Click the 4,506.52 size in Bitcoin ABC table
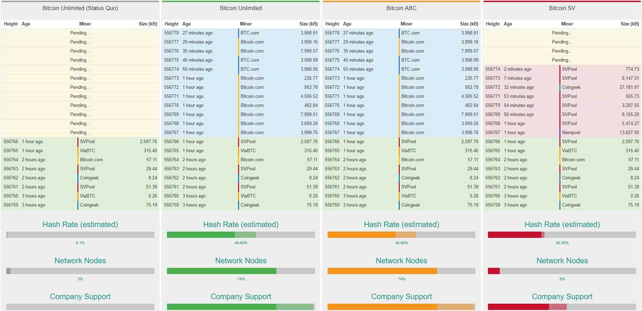Image resolution: width=642 pixels, height=311 pixels. [470, 96]
